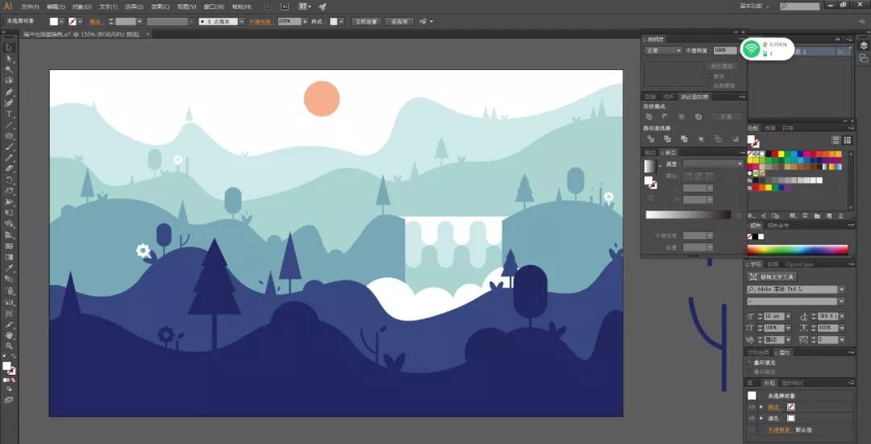871x444 pixels.
Task: Pick a color from the color spectrum bar
Action: point(798,250)
